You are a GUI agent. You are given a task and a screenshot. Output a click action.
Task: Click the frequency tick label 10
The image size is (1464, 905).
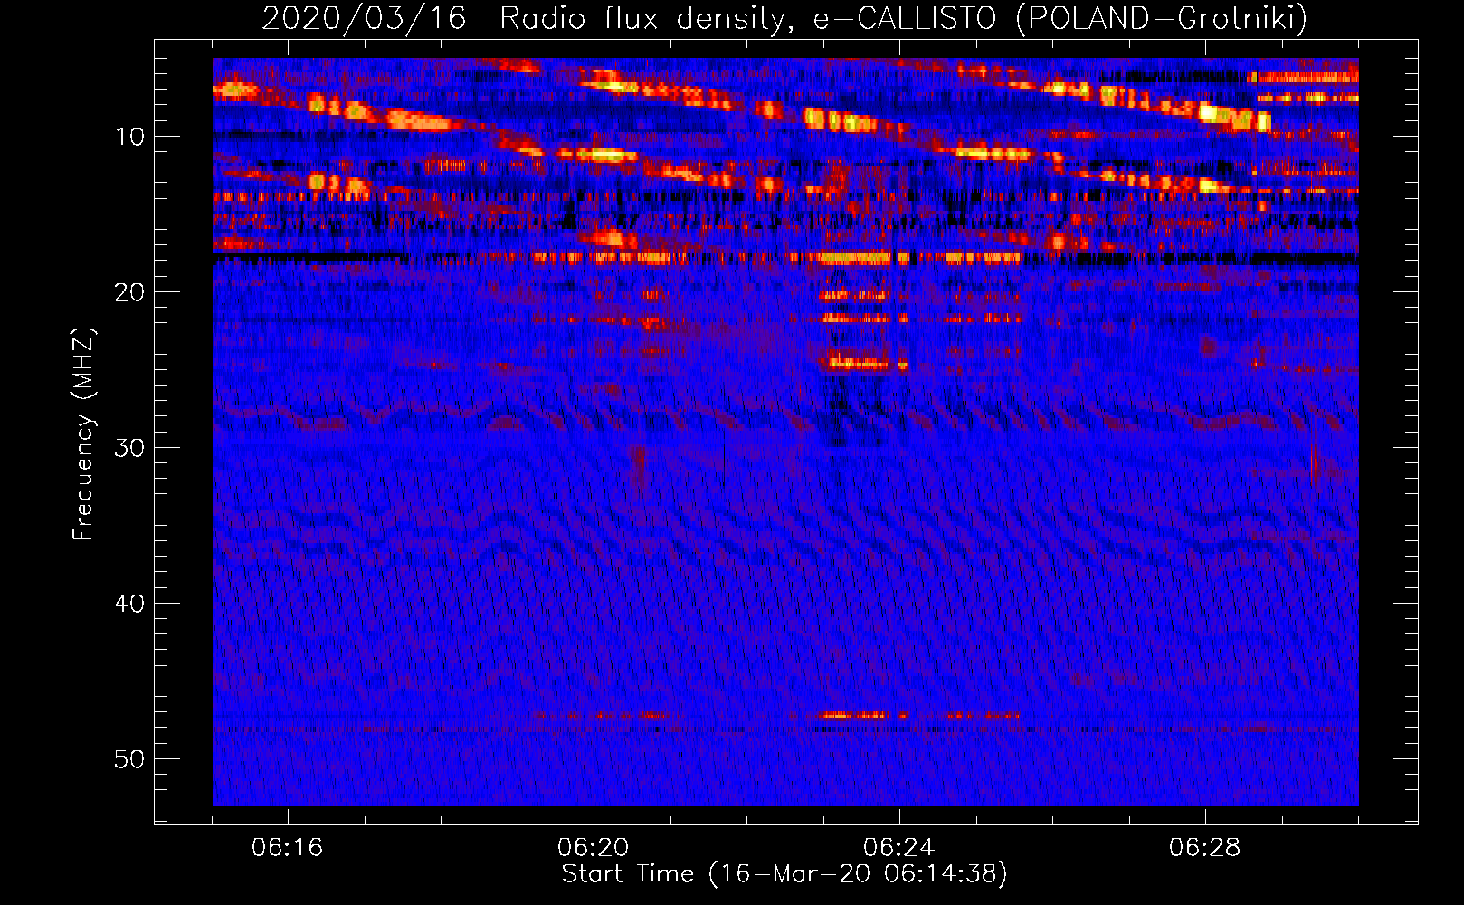pos(129,137)
